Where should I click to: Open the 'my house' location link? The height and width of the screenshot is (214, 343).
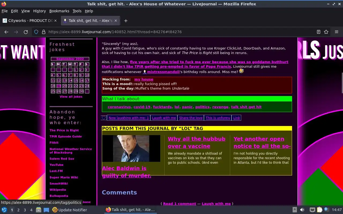(x=144, y=79)
